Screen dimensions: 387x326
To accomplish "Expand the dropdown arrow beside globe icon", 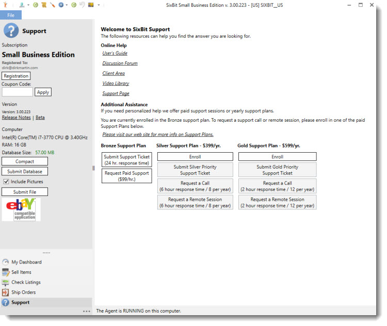I will coord(67,5).
